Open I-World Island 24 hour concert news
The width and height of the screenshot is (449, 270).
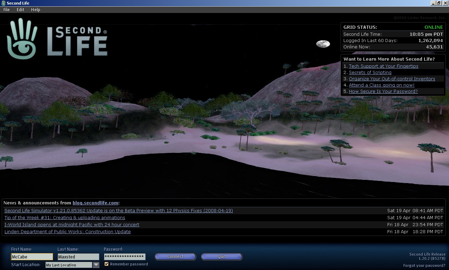pos(72,224)
